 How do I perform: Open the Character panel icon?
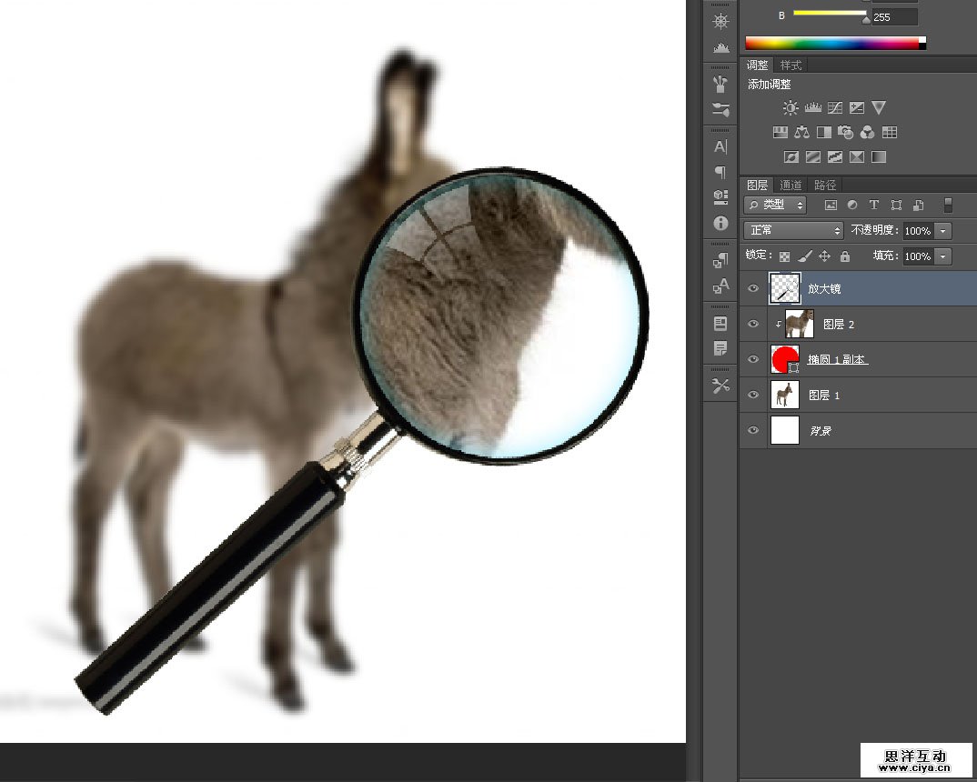[720, 146]
